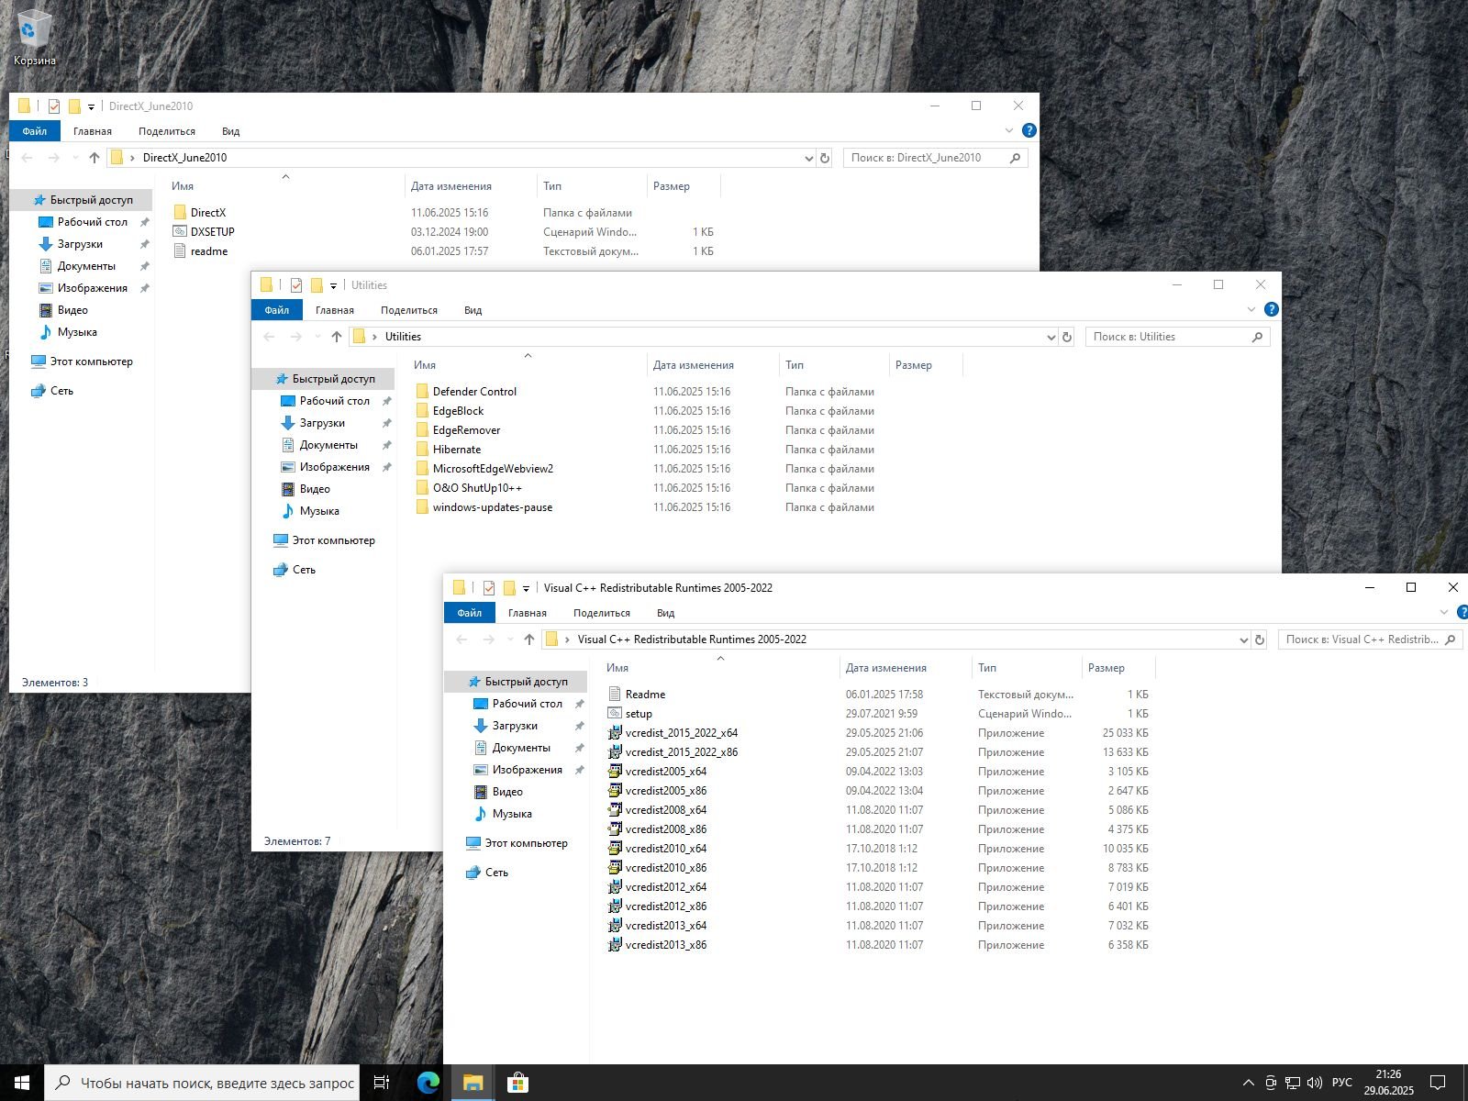Image resolution: width=1468 pixels, height=1101 pixels.
Task: Expand the ribbon in the DirectX_June2010 window
Action: point(1009,131)
